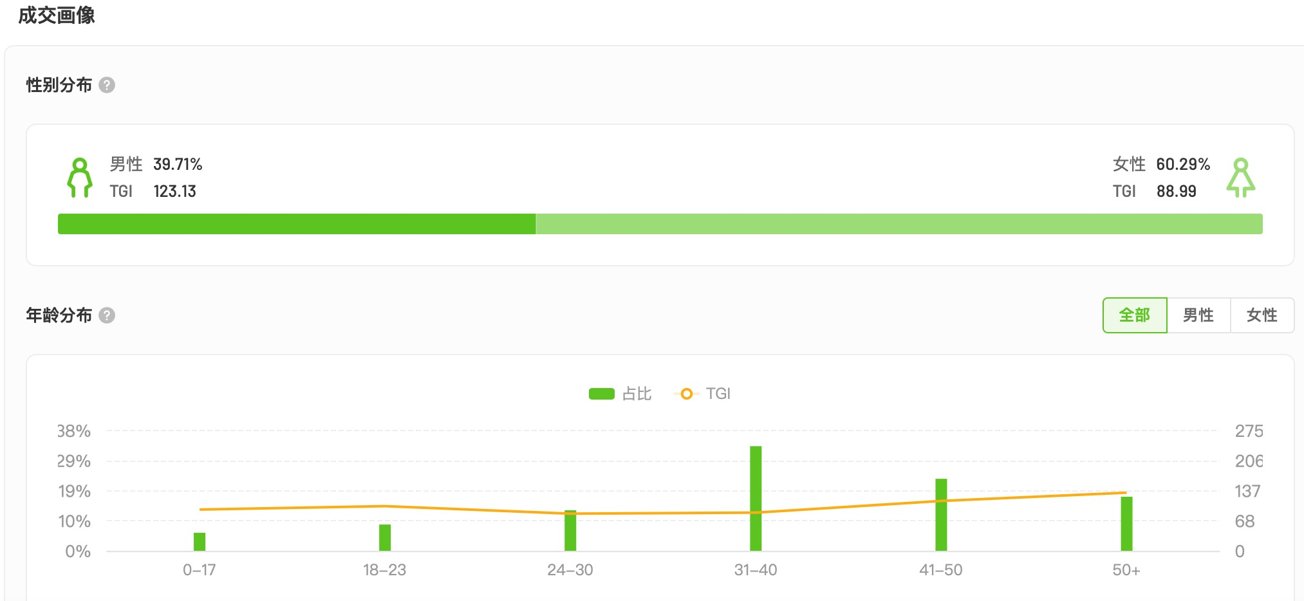
Task: Click the female figure icon
Action: click(x=1240, y=178)
